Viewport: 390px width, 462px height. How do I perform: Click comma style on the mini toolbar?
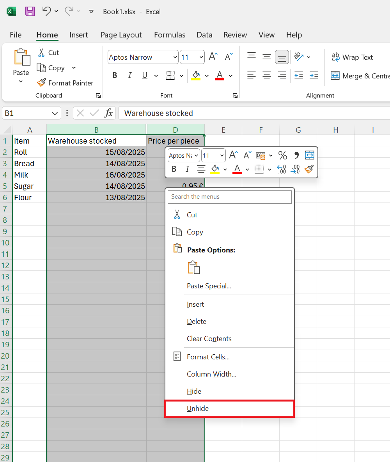point(296,155)
